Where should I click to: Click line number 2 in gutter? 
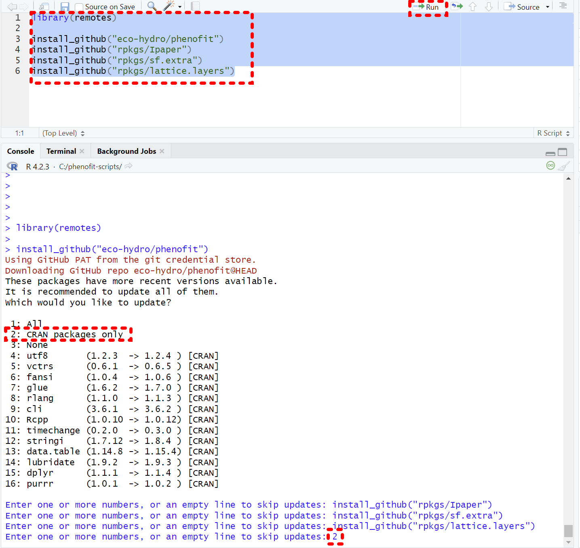[18, 28]
